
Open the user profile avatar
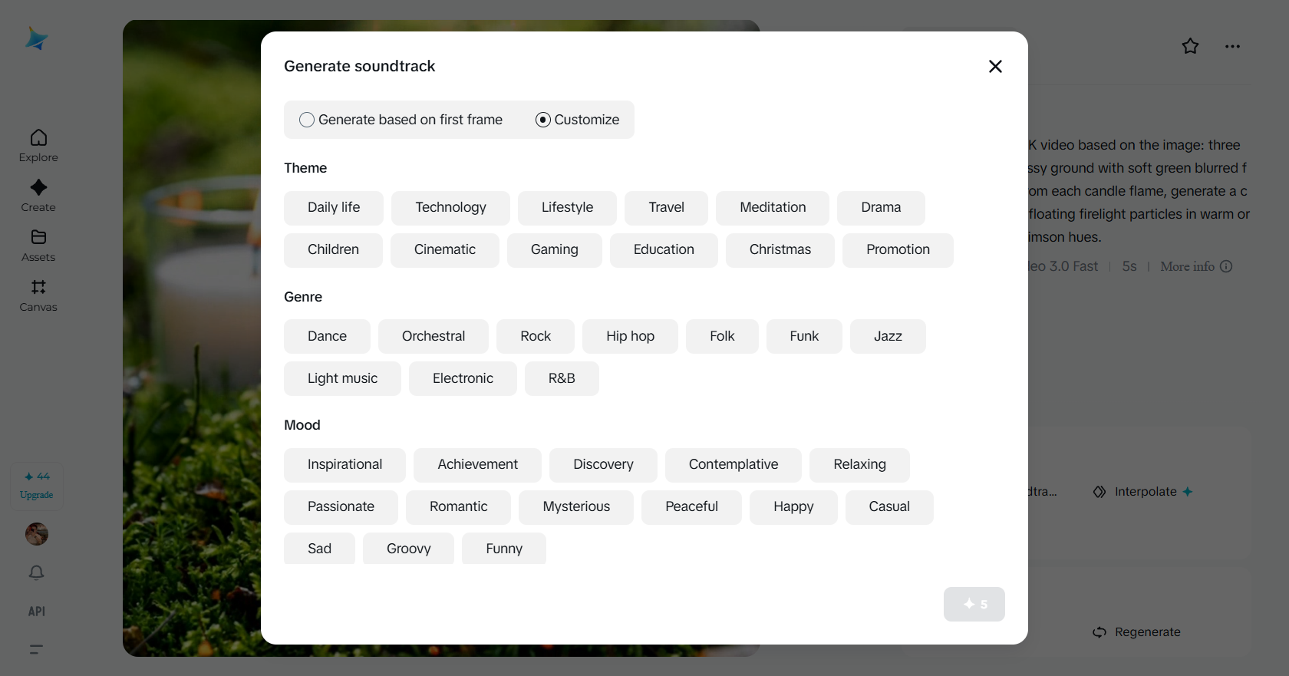[37, 534]
